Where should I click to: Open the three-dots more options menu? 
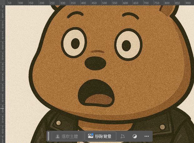coord(147,136)
